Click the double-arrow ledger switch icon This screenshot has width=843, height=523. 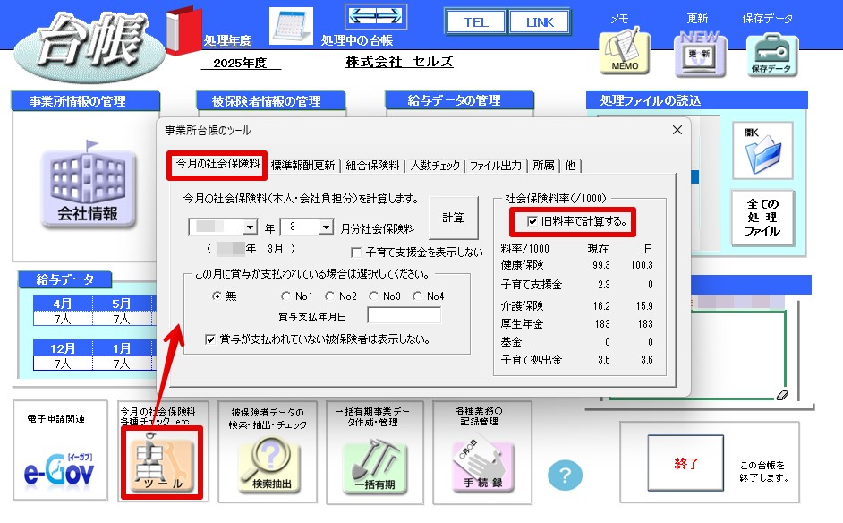tap(375, 15)
